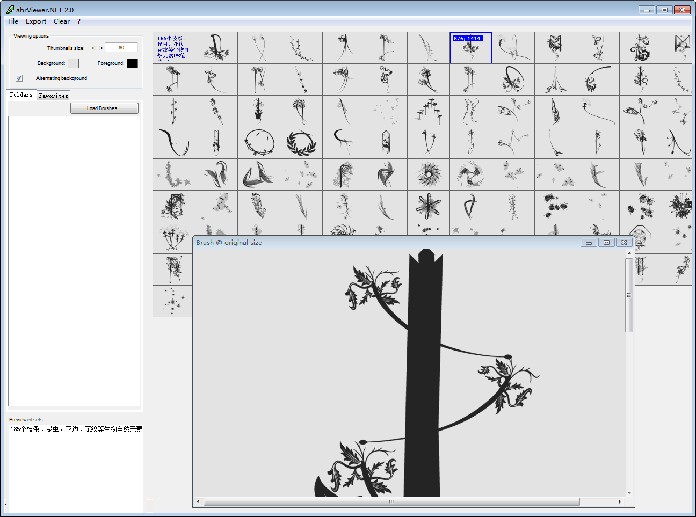Minimize the Brush @ original size preview window
This screenshot has width=696, height=517.
(x=589, y=243)
